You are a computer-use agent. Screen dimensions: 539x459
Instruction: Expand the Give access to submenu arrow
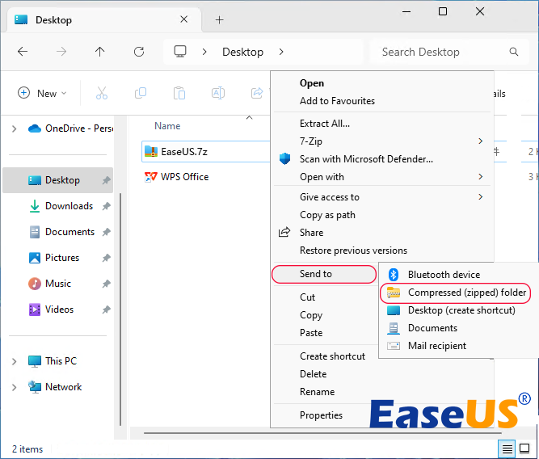pos(480,196)
